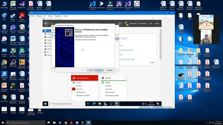Open File Explorer from host taskbar
223x125 pixels.
(54, 123)
